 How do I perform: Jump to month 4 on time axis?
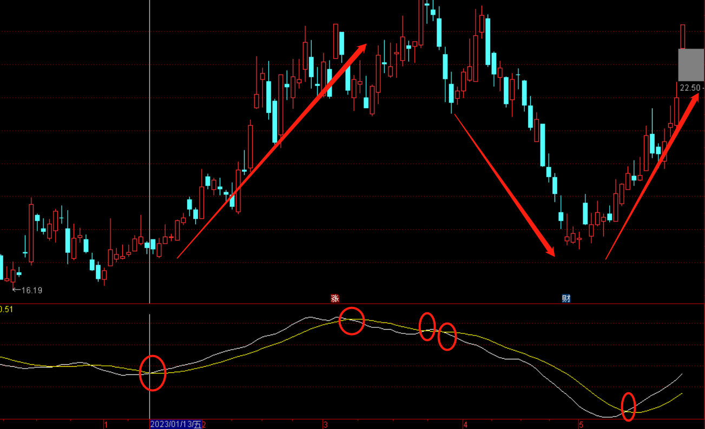click(x=465, y=425)
